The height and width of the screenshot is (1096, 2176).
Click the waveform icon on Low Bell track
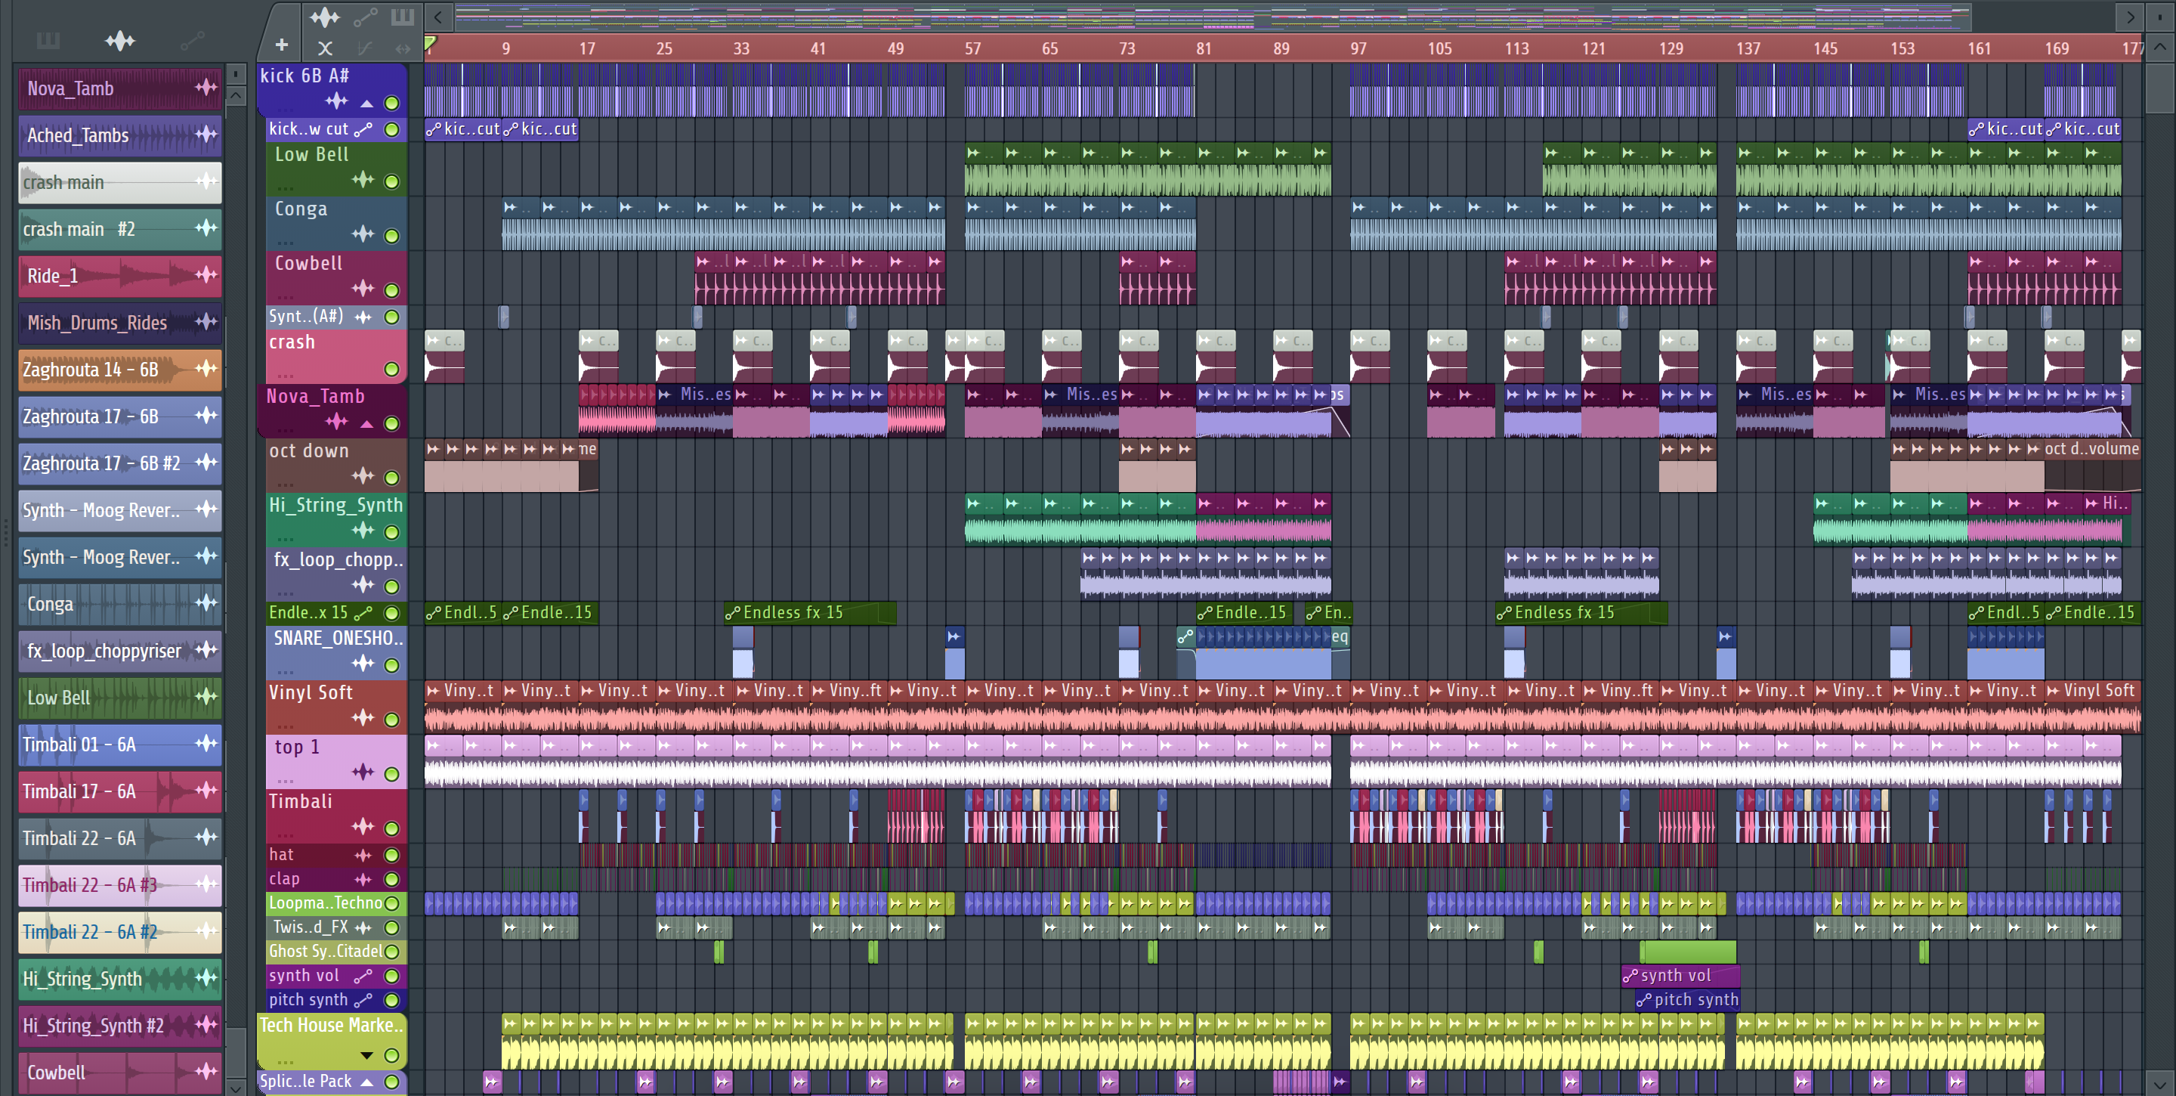363,179
